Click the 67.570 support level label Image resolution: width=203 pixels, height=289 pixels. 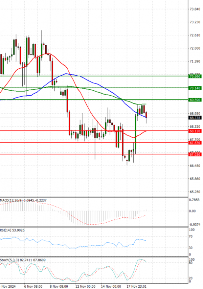coord(195,143)
